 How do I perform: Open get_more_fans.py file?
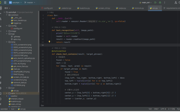coord(19,66)
